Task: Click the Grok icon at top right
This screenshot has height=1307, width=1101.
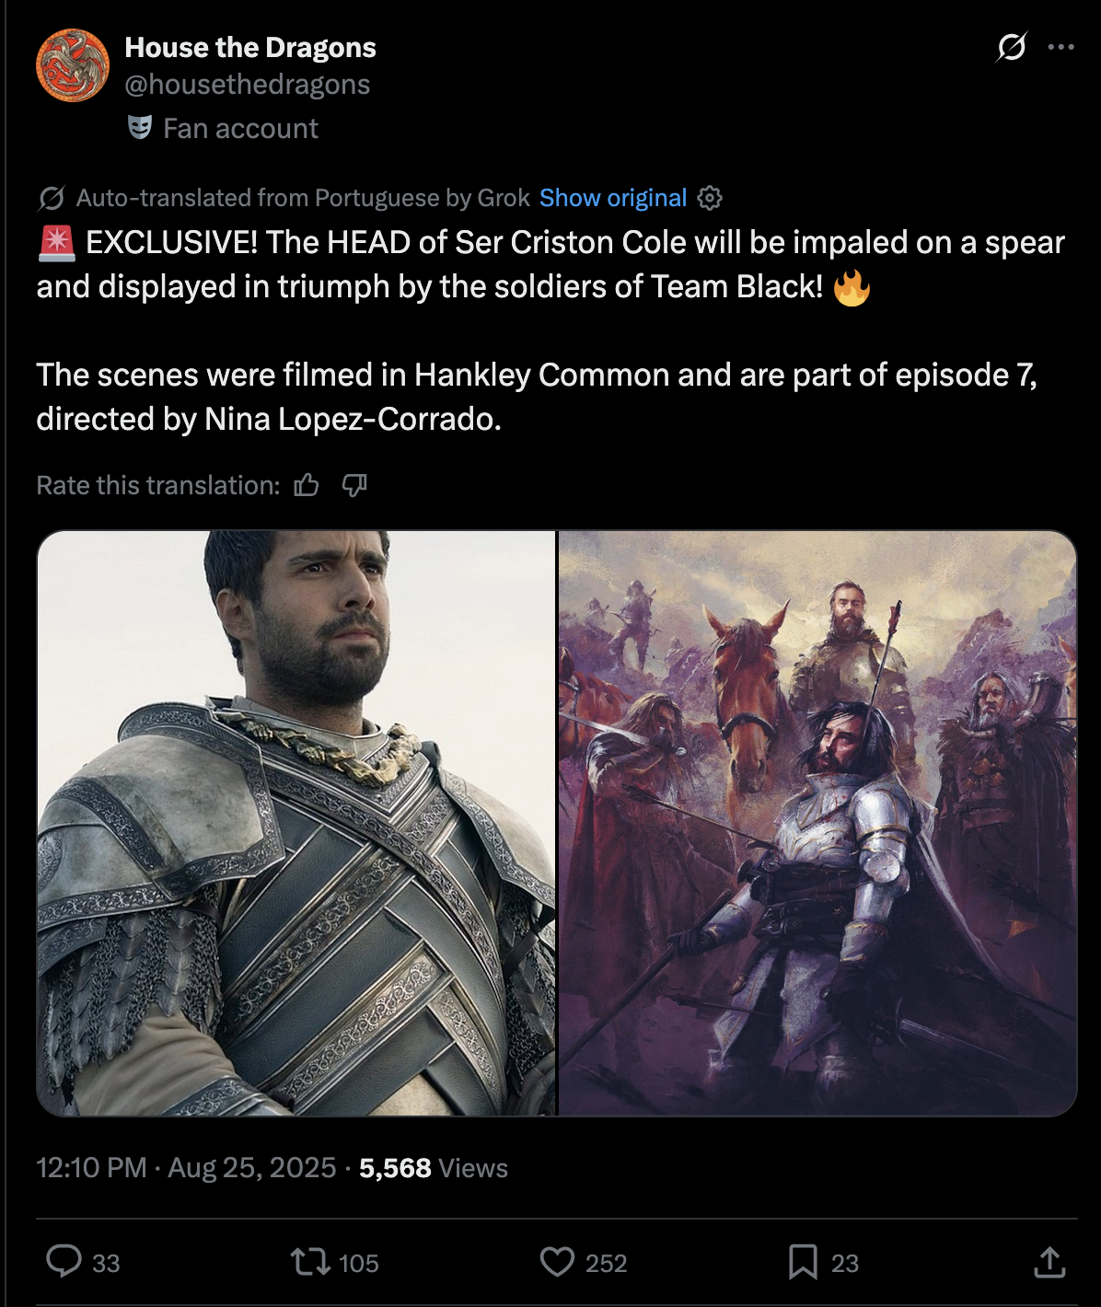Action: 1011,47
